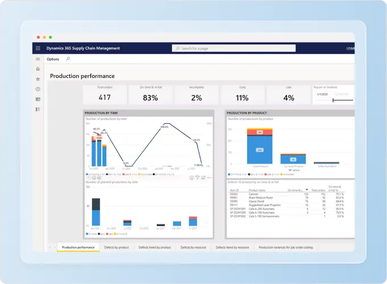Screen dimensions: 387x284
Task: Click the Late 4% card
Action: pos(289,95)
